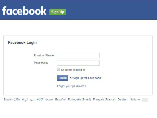Viewport: 157px width, 118px height.
Task: Focus the Email or Phone field
Action: [78, 56]
